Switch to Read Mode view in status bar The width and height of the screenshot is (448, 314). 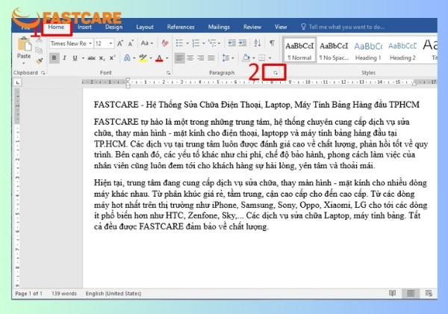(393, 293)
